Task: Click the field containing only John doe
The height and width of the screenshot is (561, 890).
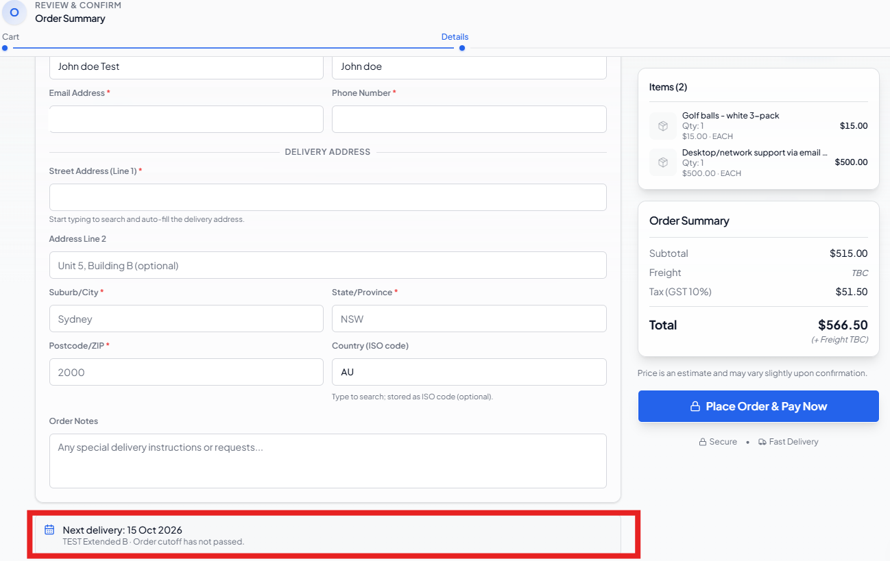Action: (469, 67)
